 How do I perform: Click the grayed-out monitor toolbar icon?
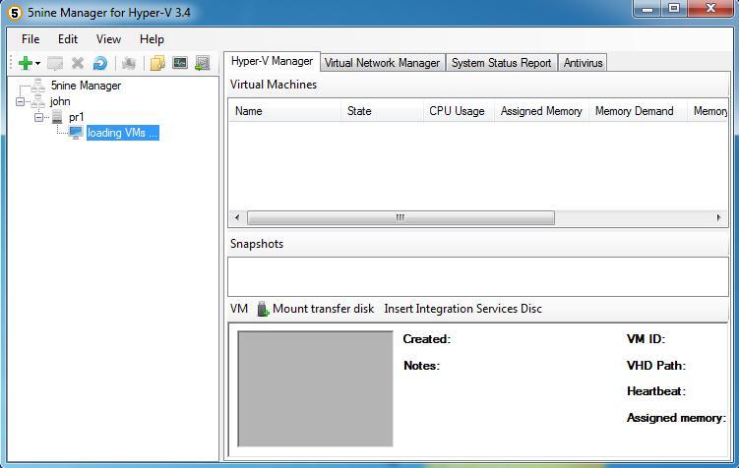tap(55, 63)
